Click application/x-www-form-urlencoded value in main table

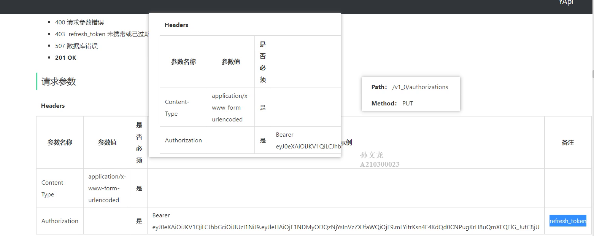point(107,188)
